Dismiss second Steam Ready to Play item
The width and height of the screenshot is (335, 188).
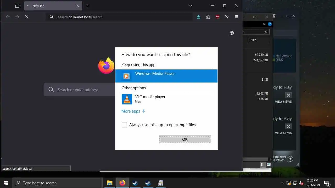288,126
